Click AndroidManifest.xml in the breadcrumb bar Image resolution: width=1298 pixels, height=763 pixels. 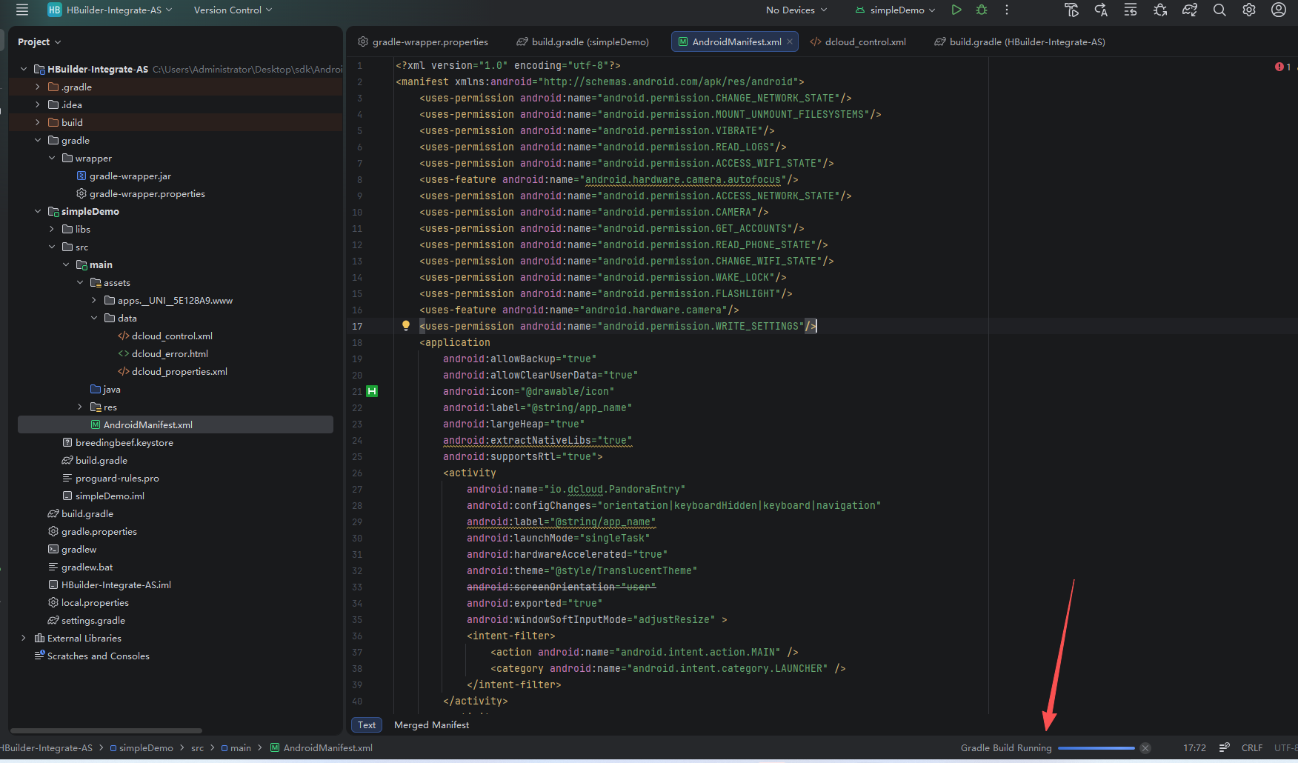(x=322, y=748)
